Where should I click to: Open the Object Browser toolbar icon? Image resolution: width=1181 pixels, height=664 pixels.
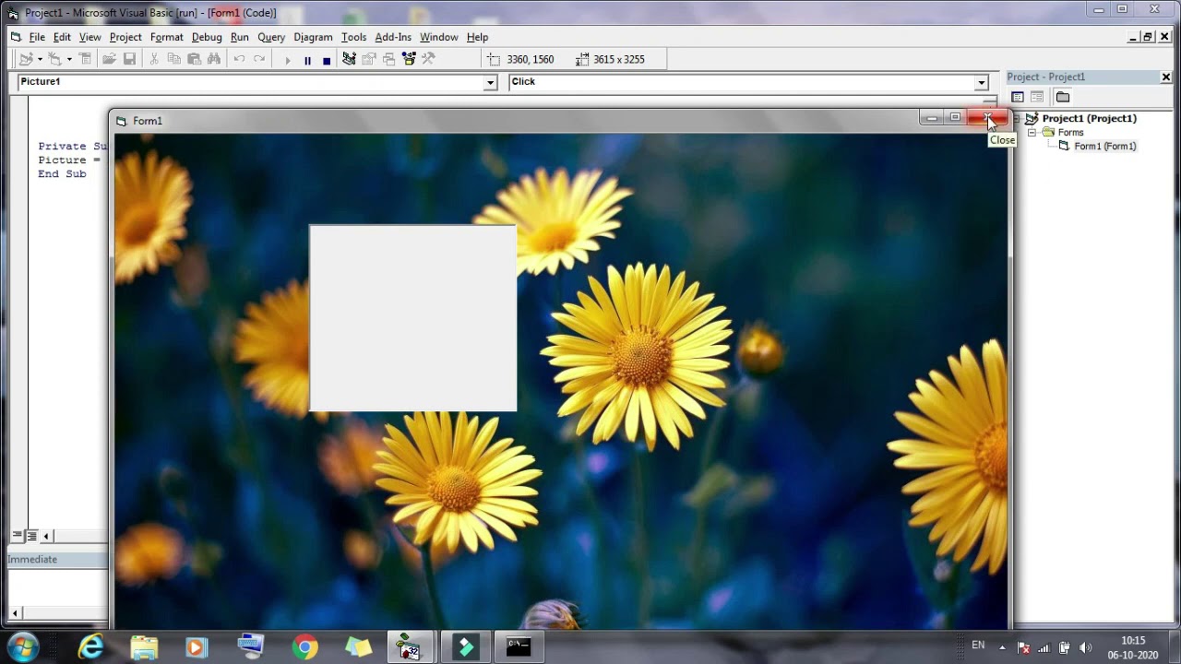click(409, 59)
